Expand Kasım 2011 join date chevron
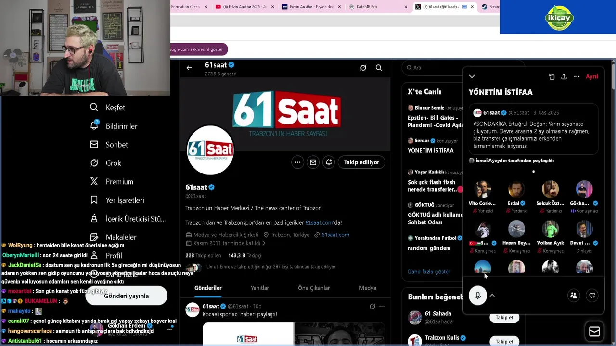 click(264, 244)
